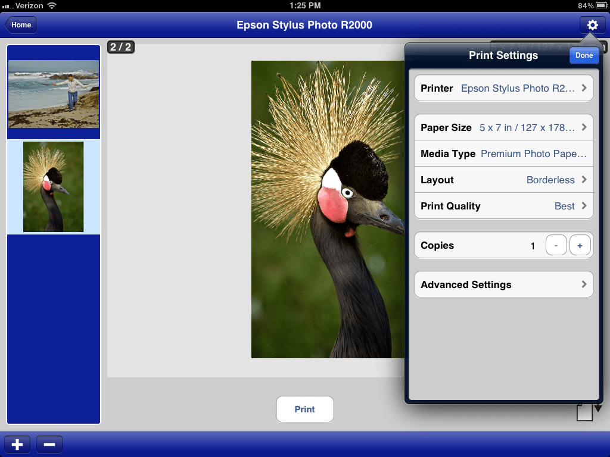Increase copies with the + stepper
This screenshot has height=457, width=610.
tap(578, 245)
